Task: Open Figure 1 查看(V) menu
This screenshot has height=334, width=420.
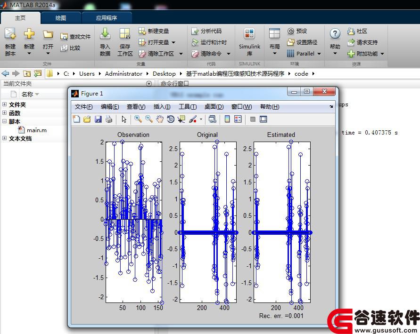Action: (x=136, y=107)
